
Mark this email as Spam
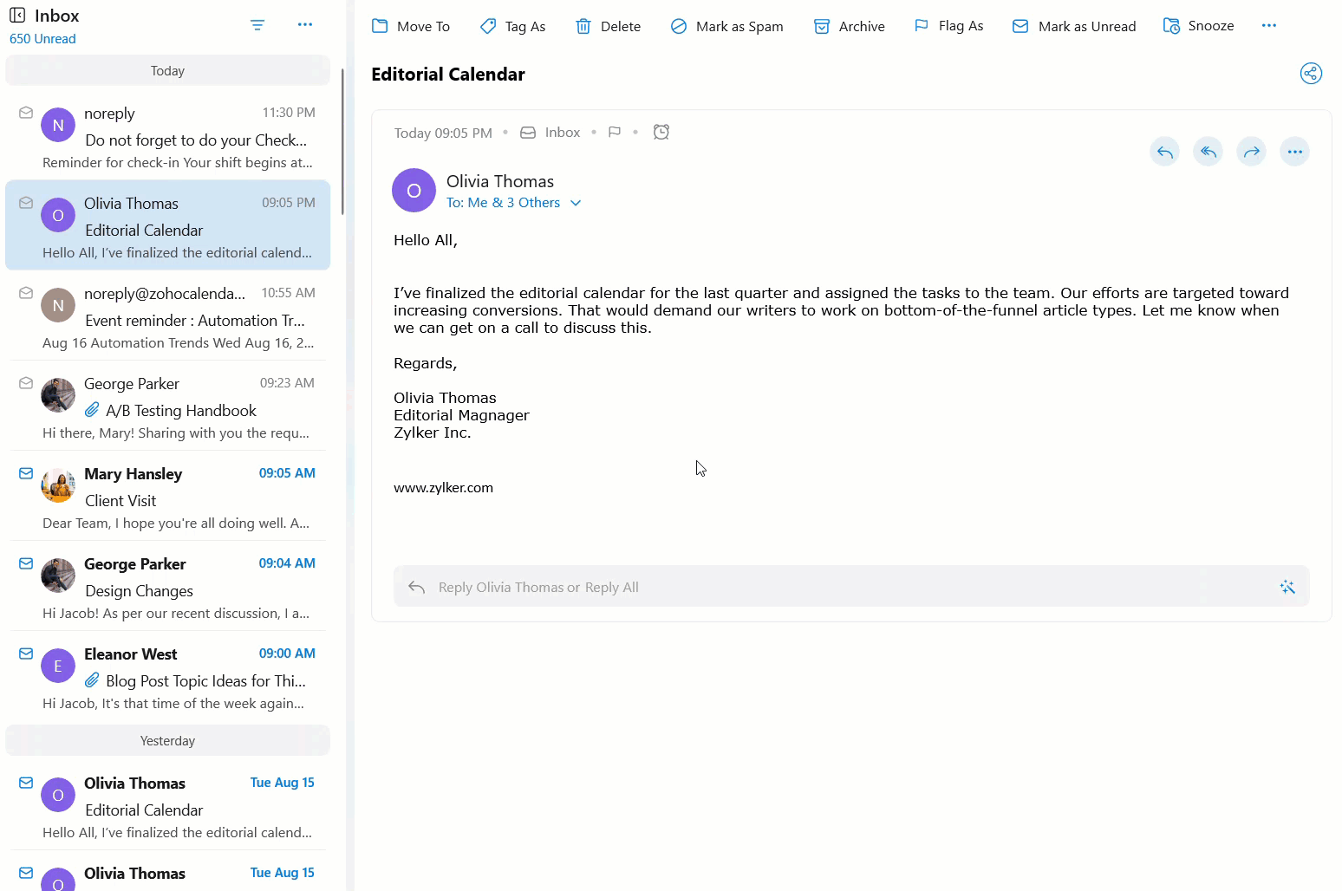(726, 26)
